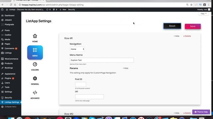
Task: Open Dashboard in WordPress sidebar
Action: point(10,16)
